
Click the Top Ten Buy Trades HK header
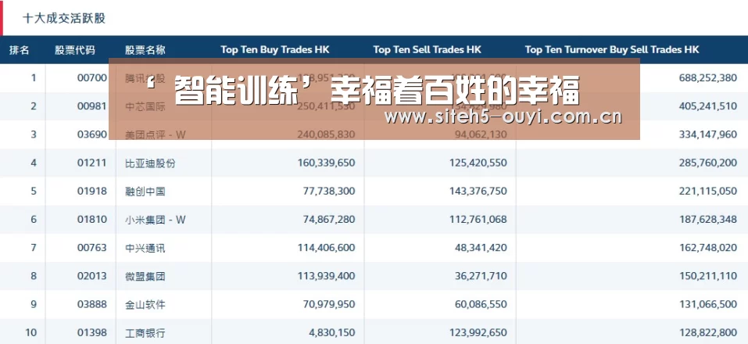[275, 49]
